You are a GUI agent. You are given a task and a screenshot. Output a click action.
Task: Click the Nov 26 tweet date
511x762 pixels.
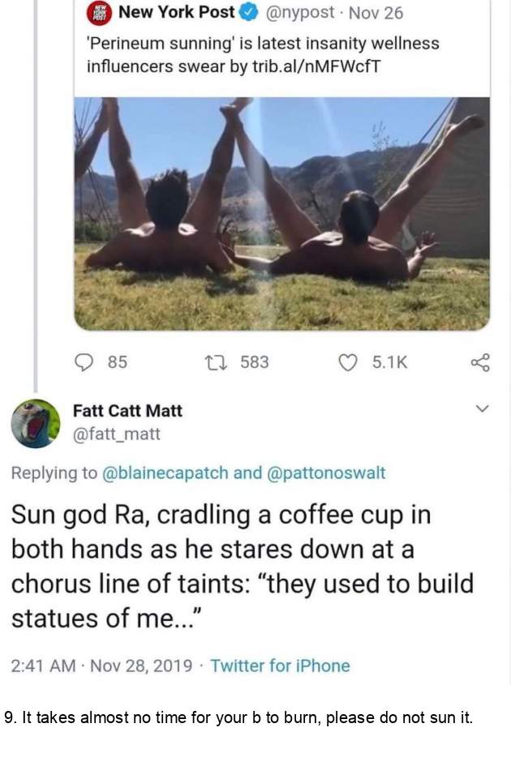(x=376, y=13)
